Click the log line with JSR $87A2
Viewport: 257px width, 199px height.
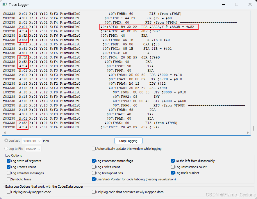(81, 127)
